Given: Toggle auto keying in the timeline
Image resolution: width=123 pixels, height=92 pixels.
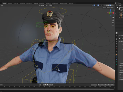Looking at the screenshot, I should click(x=40, y=85).
